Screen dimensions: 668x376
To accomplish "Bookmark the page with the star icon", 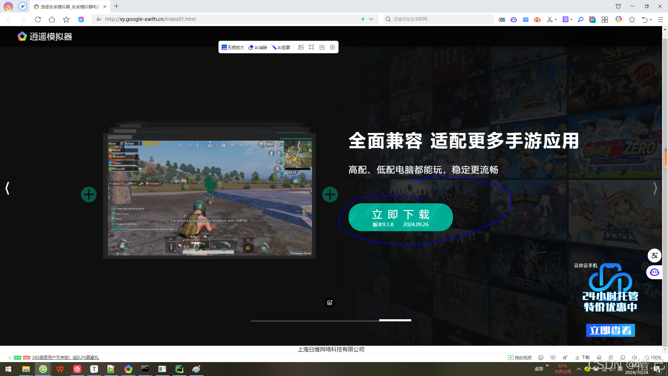I will click(66, 19).
